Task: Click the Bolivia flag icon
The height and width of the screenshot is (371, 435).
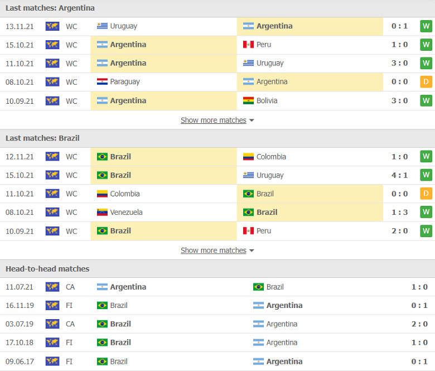Action: [248, 100]
